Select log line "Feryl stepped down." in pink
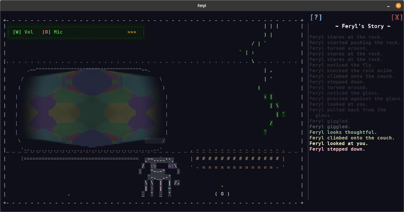The width and height of the screenshot is (404, 212). (337, 149)
